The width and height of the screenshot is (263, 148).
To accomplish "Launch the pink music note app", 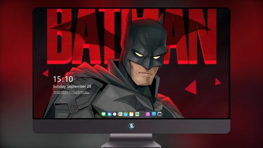I will pos(148,114).
